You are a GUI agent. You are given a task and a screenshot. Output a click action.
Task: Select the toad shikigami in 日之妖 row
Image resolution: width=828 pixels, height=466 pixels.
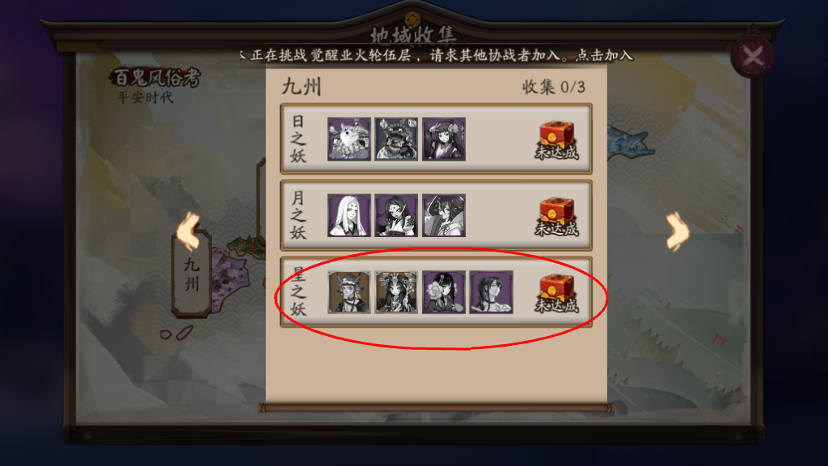pos(396,139)
